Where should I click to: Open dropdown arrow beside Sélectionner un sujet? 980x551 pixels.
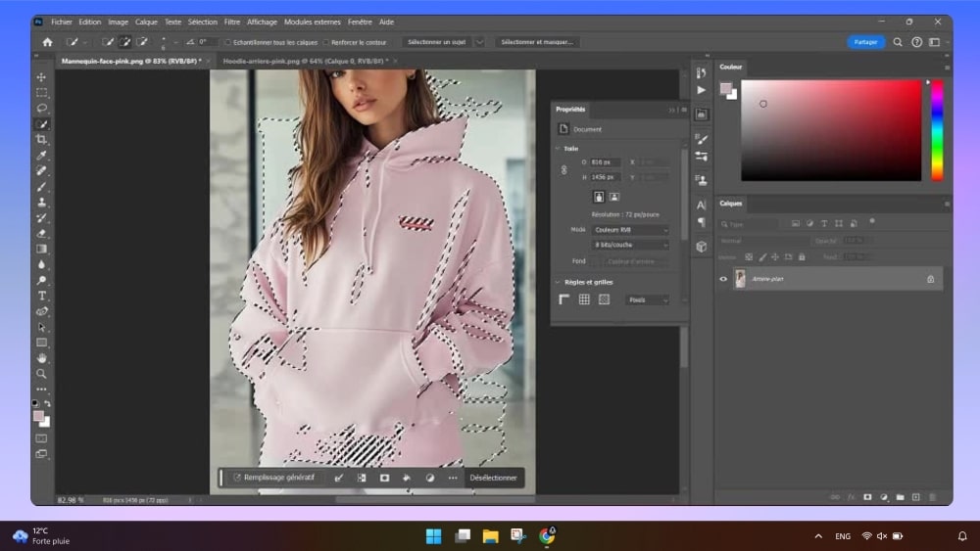pyautogui.click(x=479, y=42)
